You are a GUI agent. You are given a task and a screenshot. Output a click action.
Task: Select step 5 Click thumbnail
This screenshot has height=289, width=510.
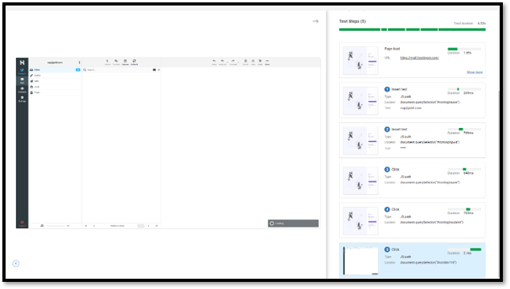[360, 261]
